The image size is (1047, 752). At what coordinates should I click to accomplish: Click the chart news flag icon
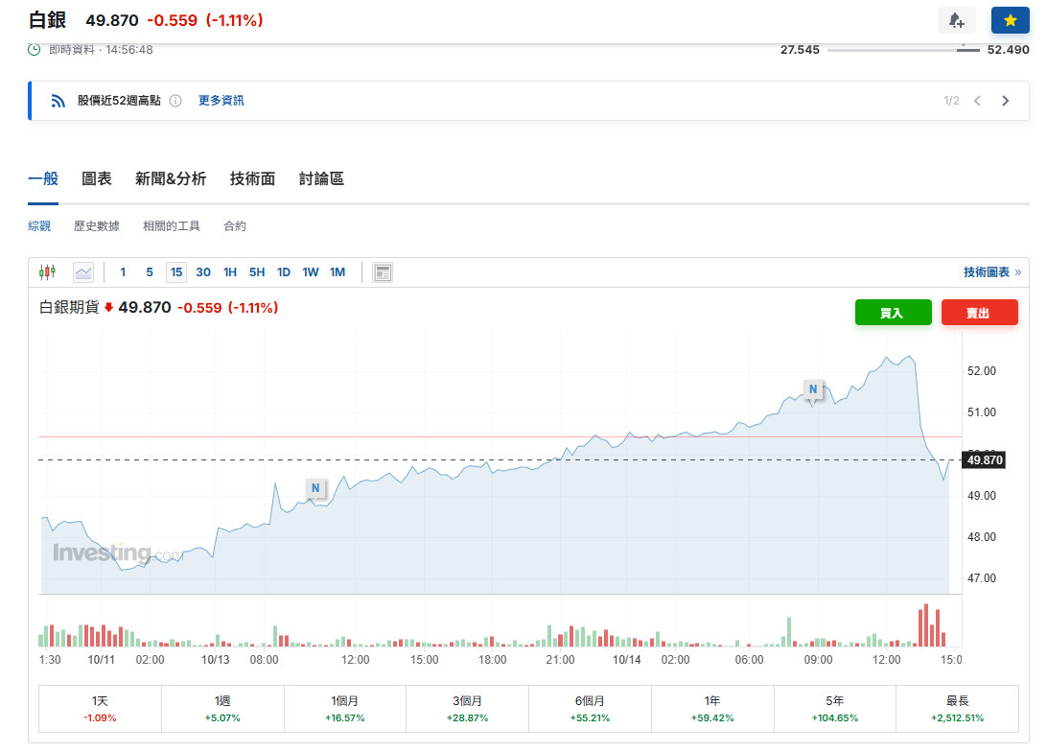point(383,272)
